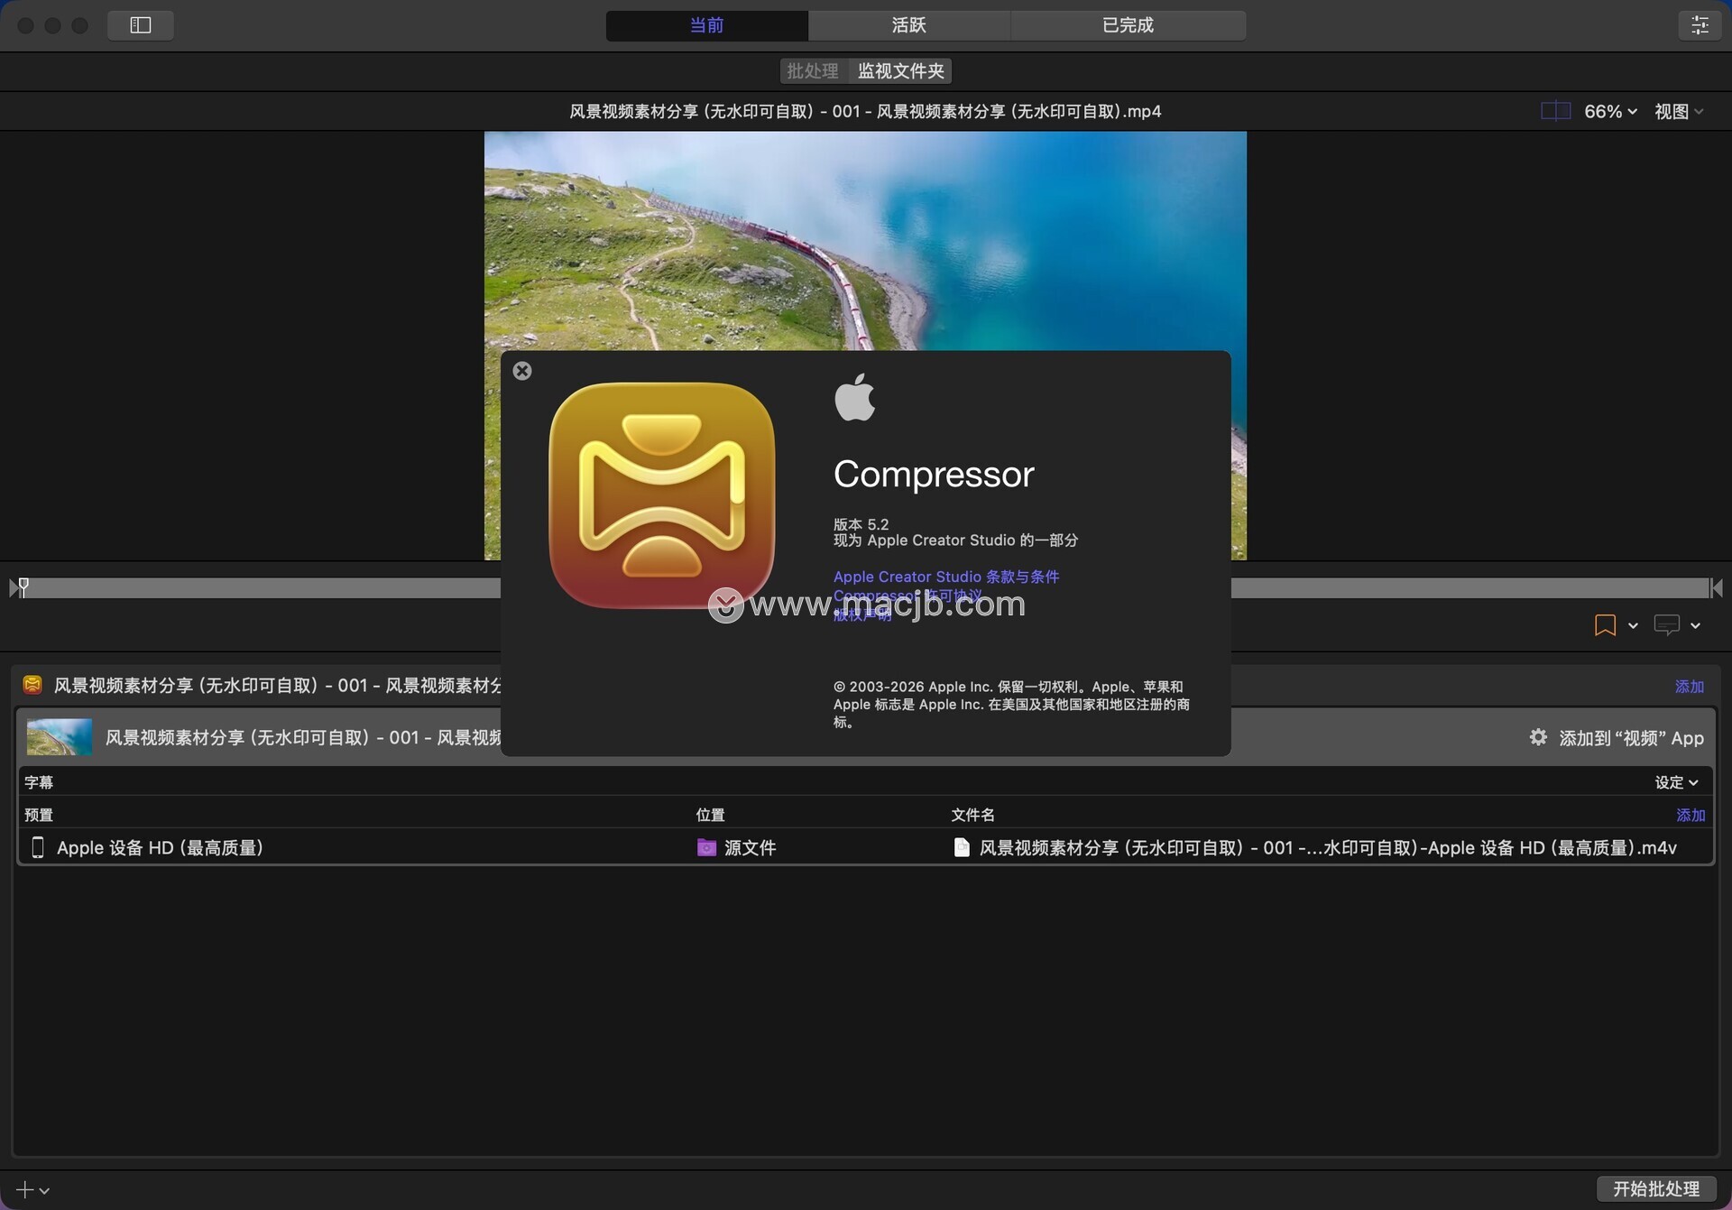
Task: Open the inspector sliders icon
Action: tap(1700, 25)
